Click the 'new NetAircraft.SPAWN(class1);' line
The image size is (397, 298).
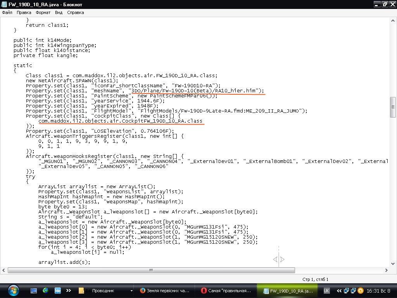72,81
